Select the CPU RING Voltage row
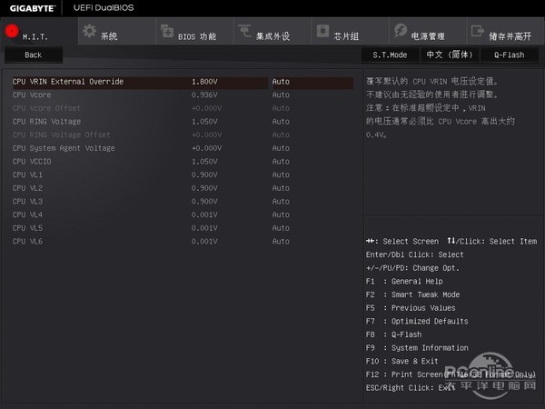The image size is (545, 409). [183, 122]
